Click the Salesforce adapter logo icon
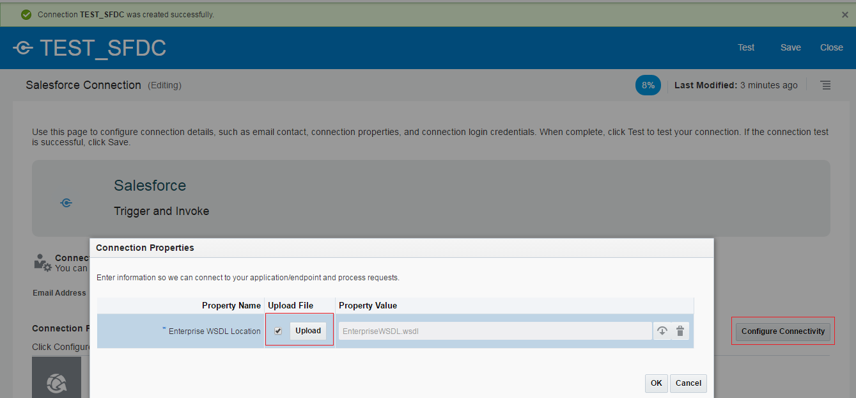Image resolution: width=856 pixels, height=398 pixels. (x=66, y=203)
